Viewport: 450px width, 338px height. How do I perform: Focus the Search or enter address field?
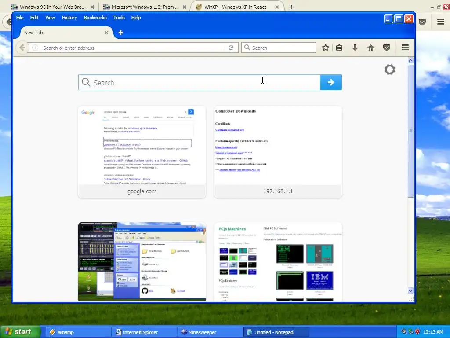[x=132, y=48]
